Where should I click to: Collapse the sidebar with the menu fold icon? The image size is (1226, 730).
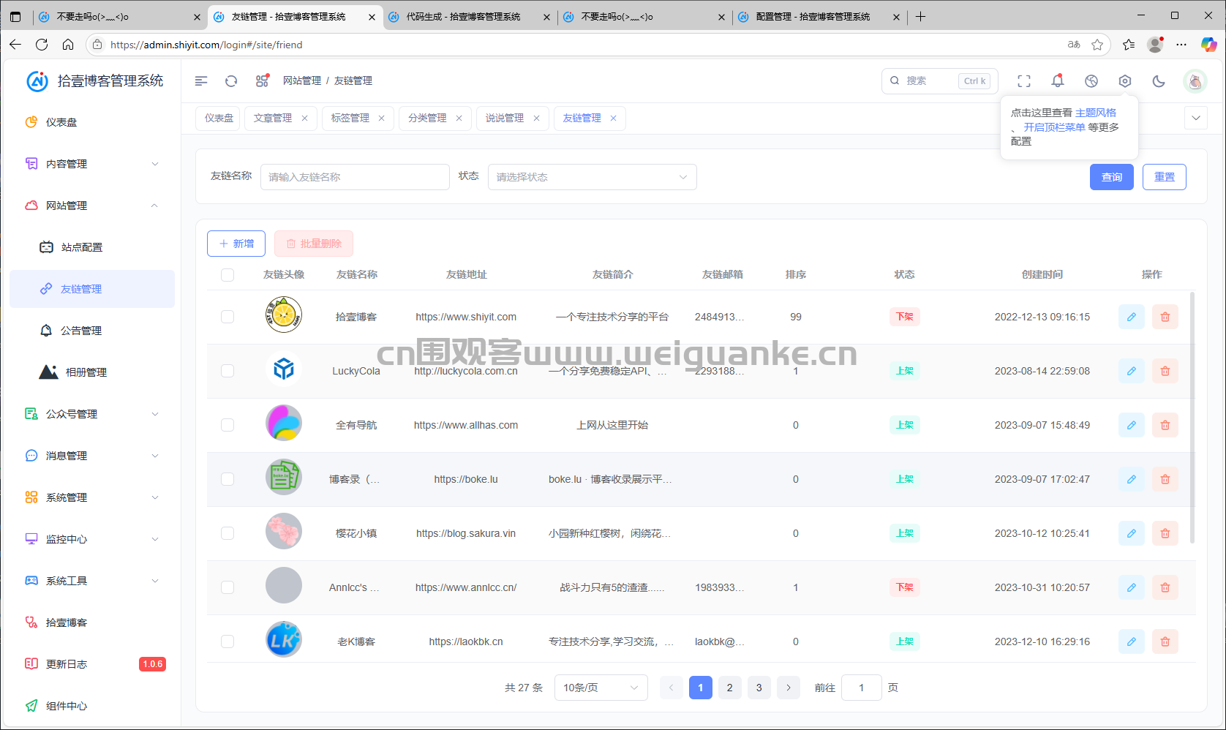pos(201,81)
